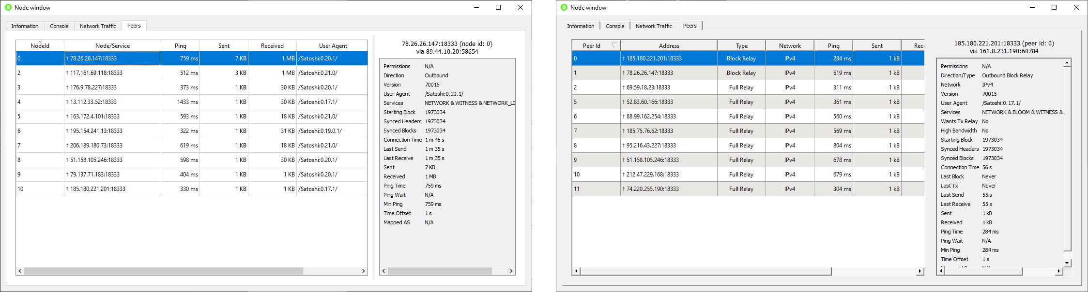
Task: Sort the left table by User Agent column
Action: point(333,45)
